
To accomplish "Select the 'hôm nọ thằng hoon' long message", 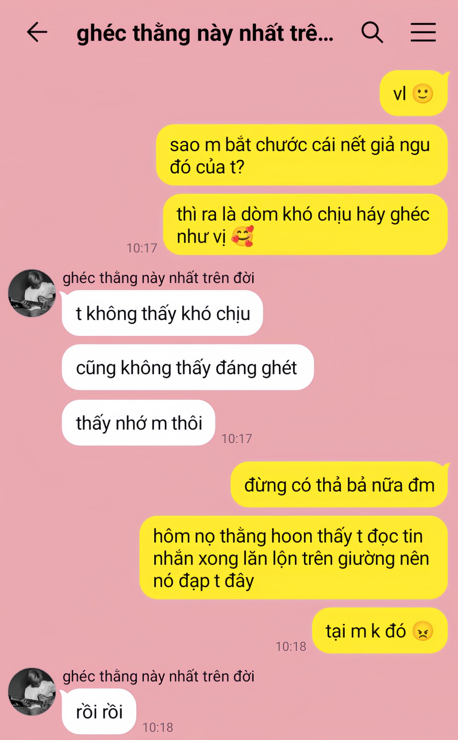I will point(294,558).
